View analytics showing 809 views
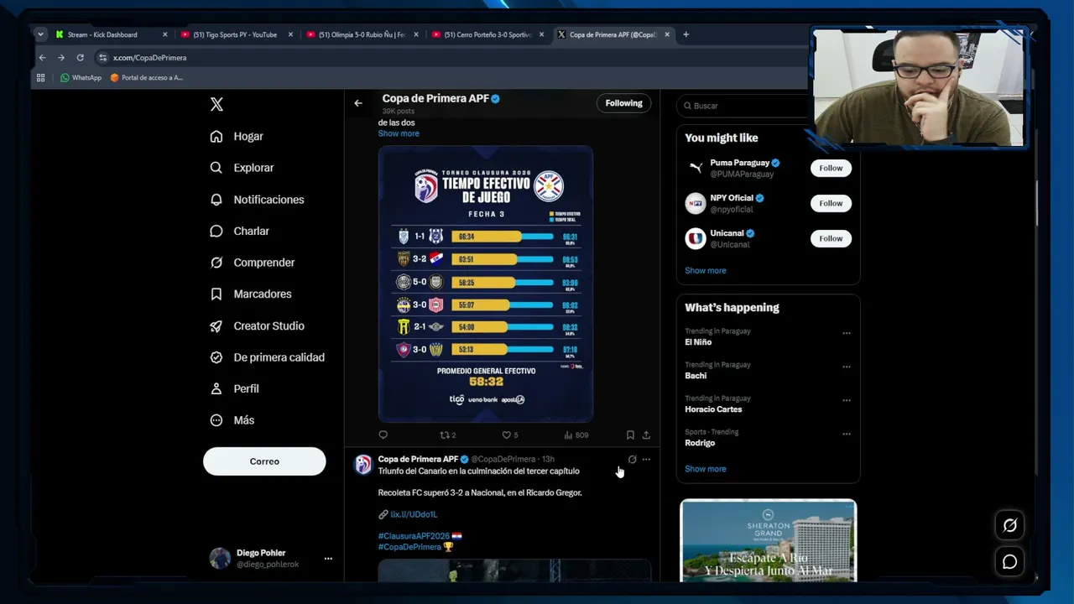 coord(576,435)
